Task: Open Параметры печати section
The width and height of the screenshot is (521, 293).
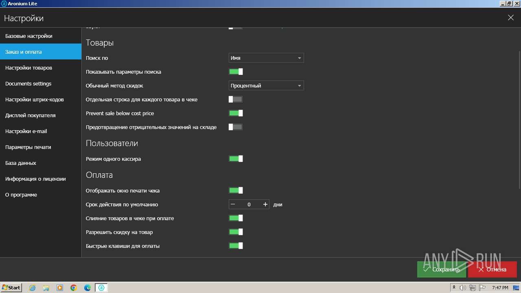Action: click(41, 147)
